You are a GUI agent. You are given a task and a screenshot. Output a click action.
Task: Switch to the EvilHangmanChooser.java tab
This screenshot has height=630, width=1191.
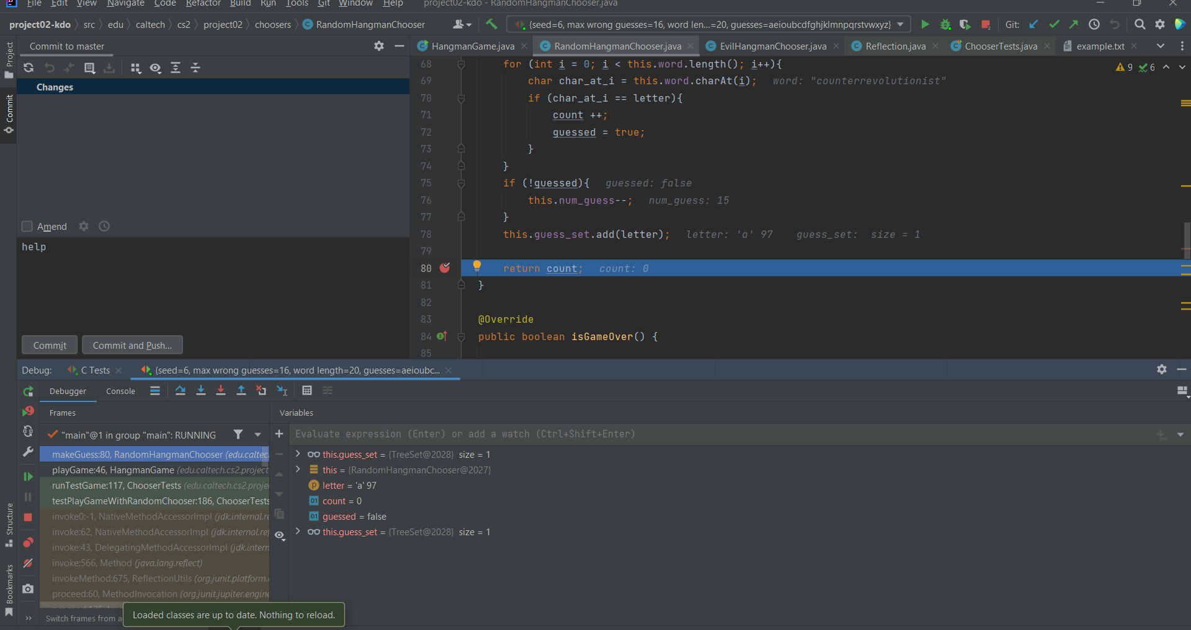click(x=772, y=46)
